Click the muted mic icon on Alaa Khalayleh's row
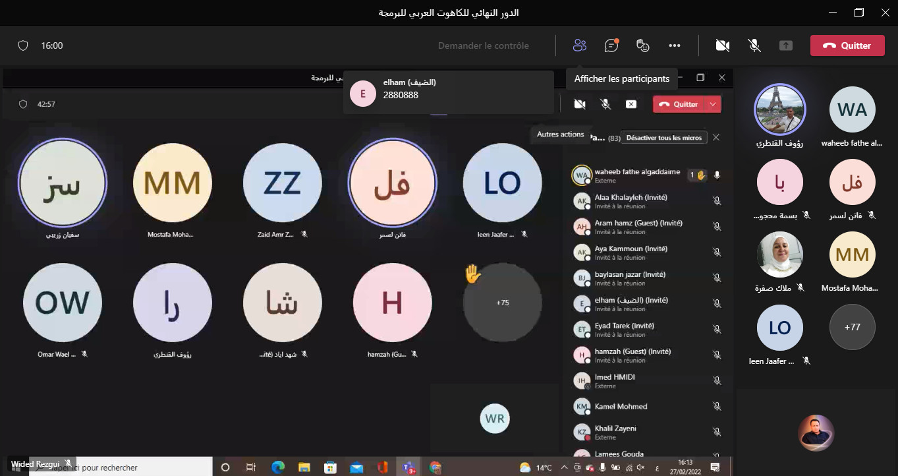 (717, 200)
